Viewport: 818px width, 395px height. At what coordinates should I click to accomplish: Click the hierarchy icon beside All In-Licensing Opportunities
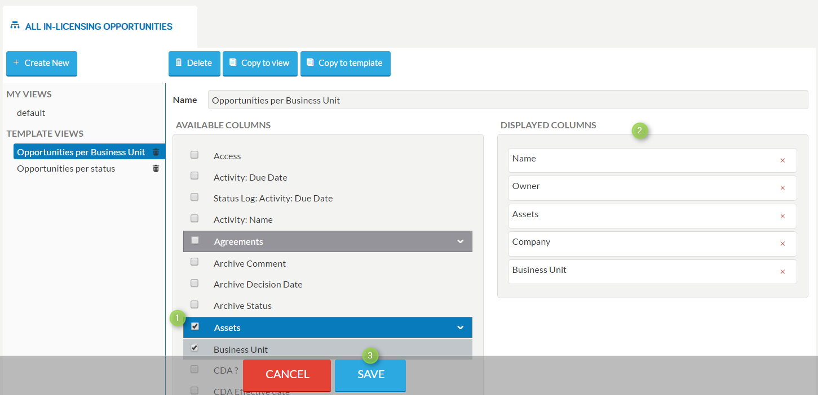pyautogui.click(x=15, y=26)
